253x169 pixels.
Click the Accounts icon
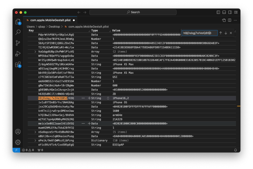[x=18, y=132]
